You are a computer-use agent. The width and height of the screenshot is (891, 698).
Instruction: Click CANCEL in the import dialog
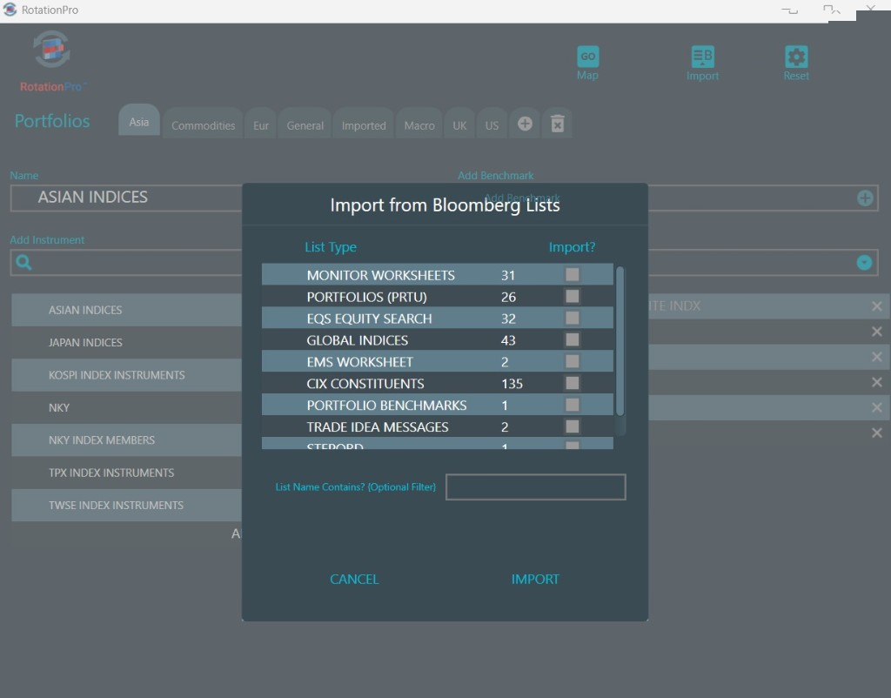tap(354, 580)
